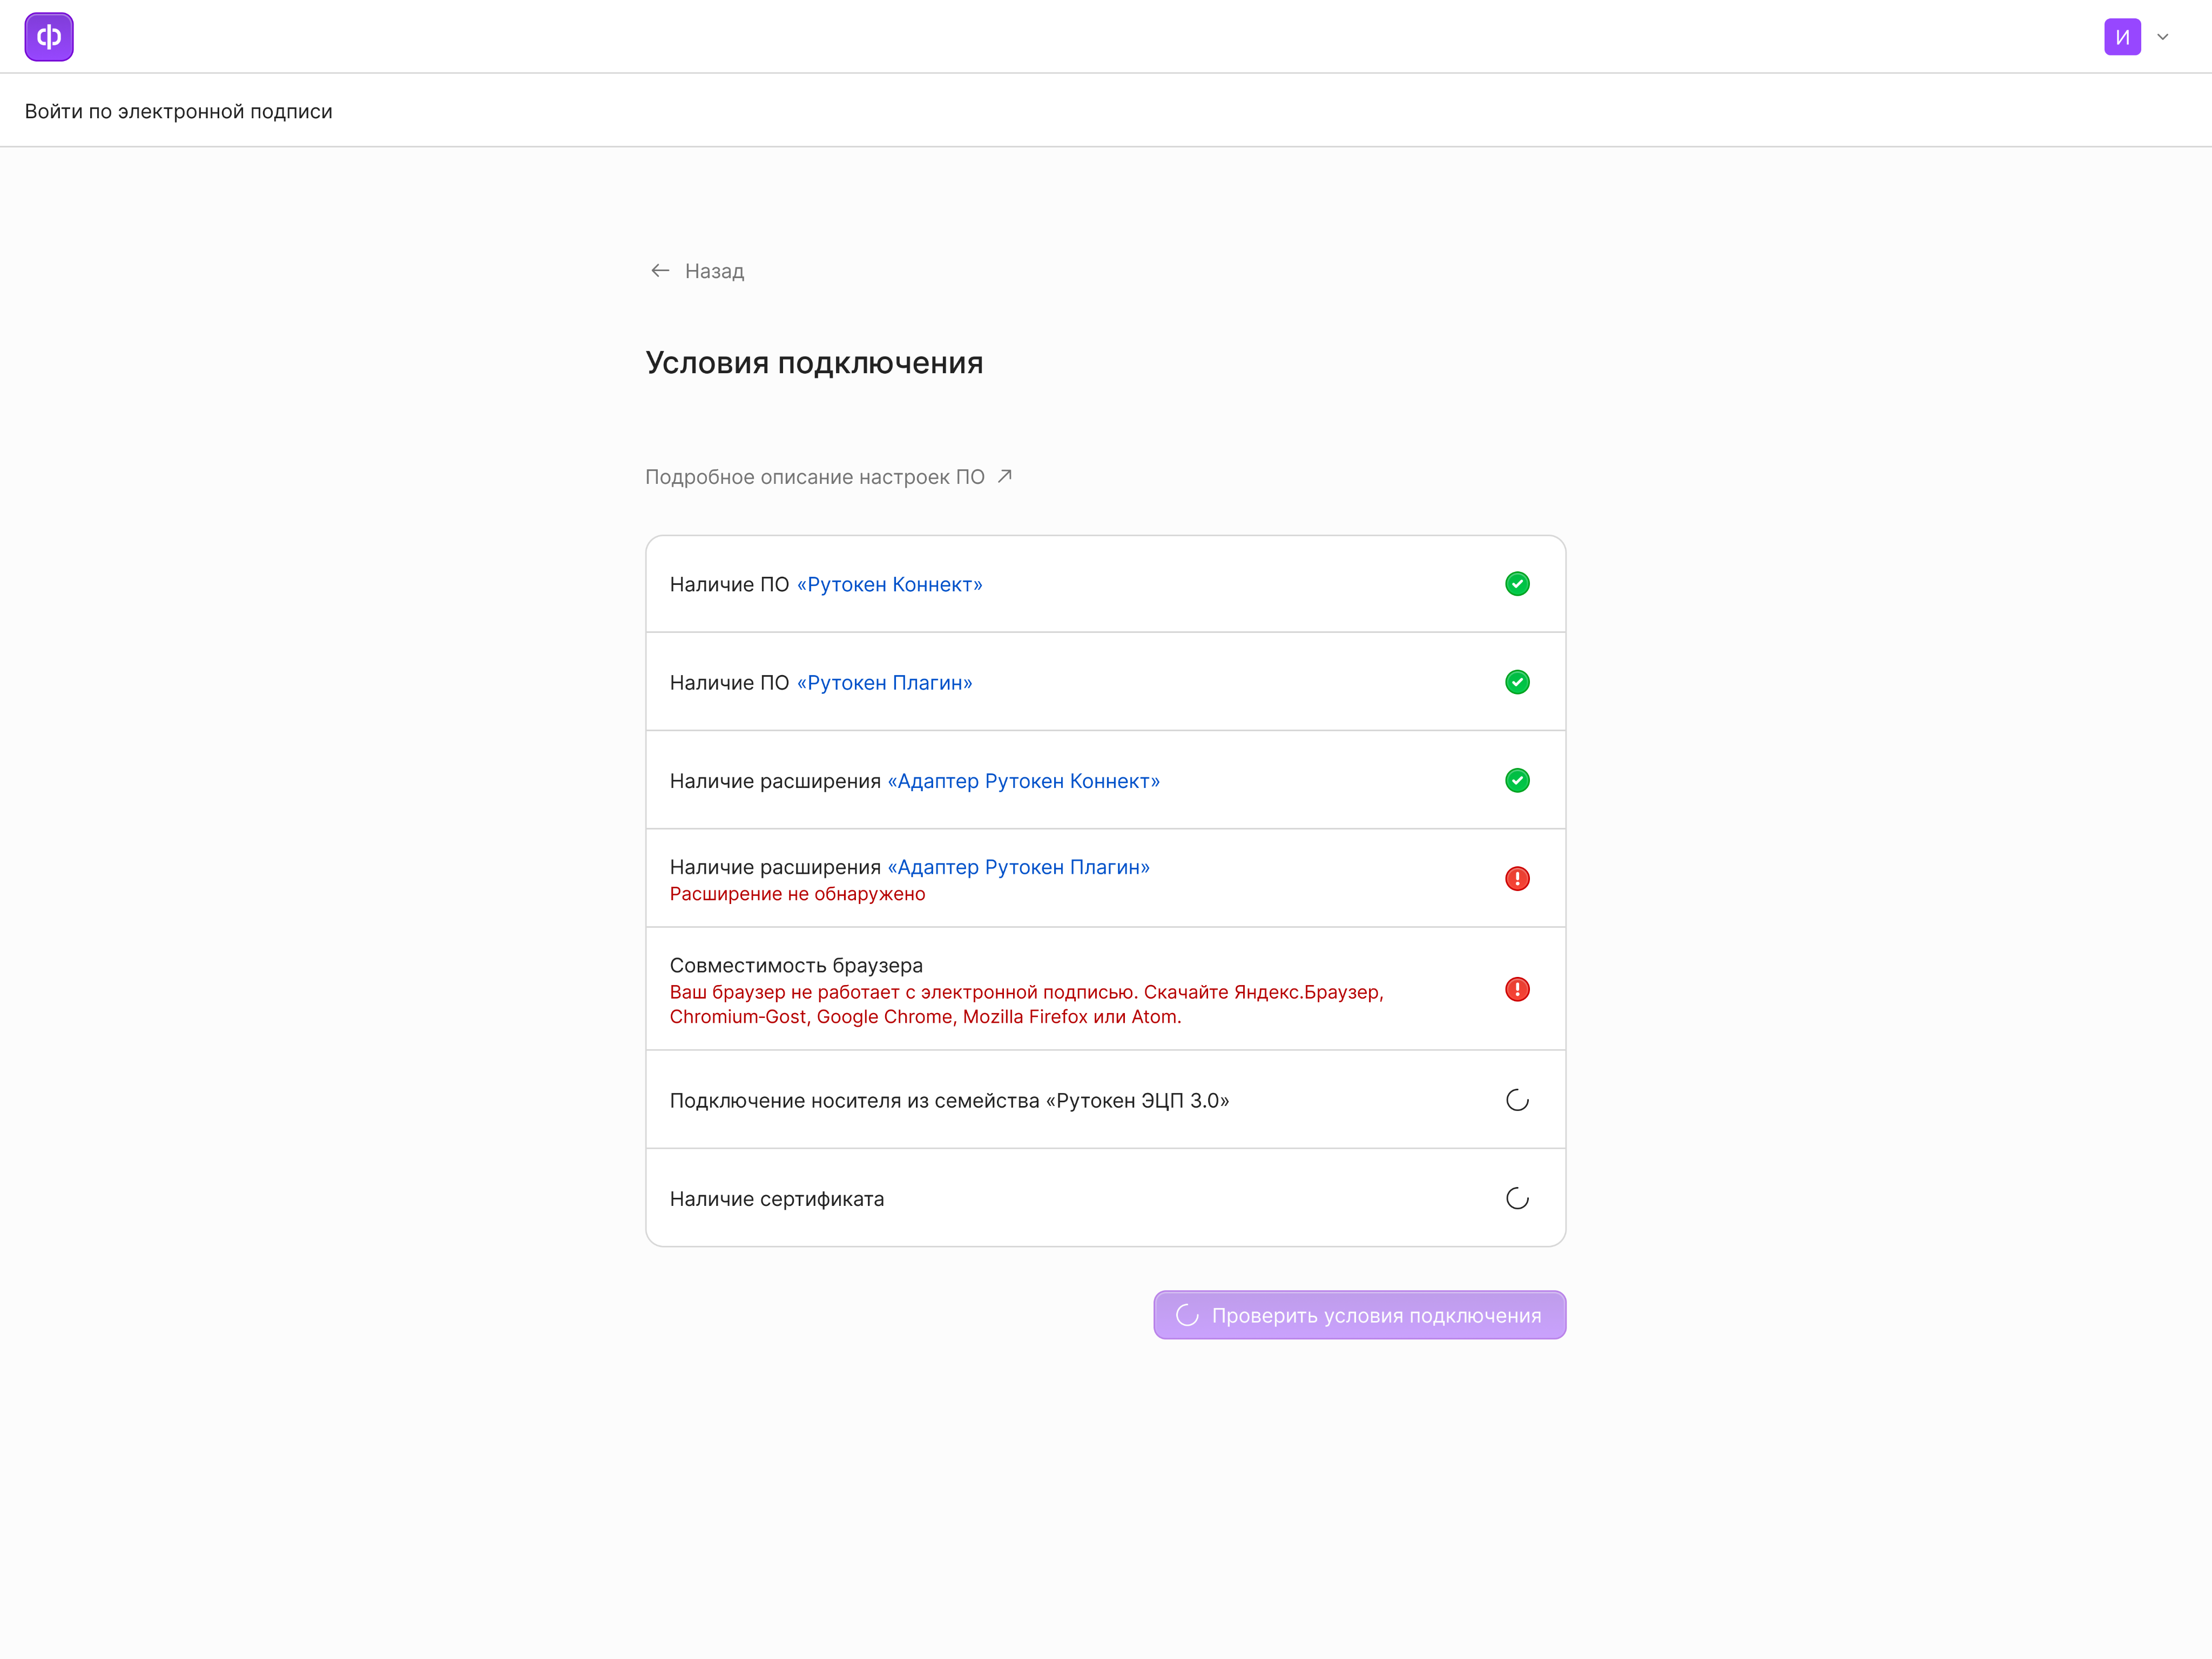
Task: Click the external link arrow icon
Action: coord(1005,476)
